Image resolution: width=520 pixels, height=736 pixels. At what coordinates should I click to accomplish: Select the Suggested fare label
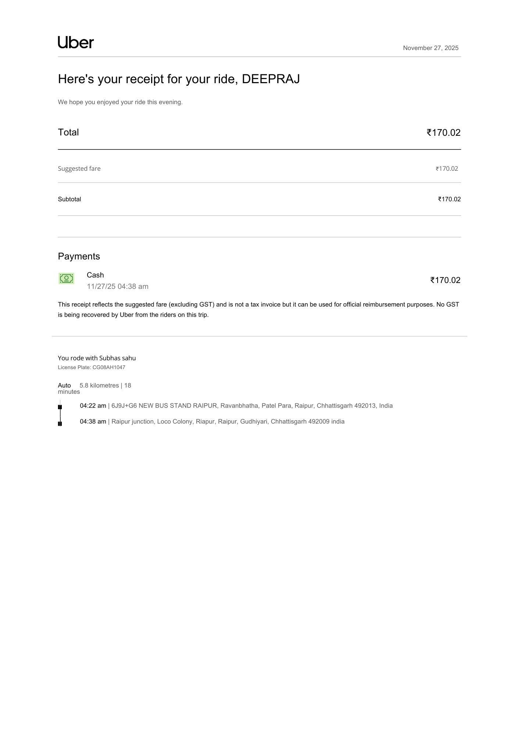[x=79, y=169]
